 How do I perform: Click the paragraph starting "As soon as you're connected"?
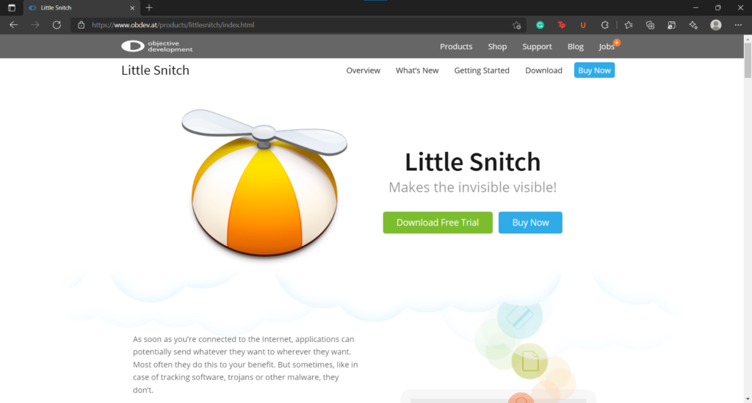tap(245, 364)
